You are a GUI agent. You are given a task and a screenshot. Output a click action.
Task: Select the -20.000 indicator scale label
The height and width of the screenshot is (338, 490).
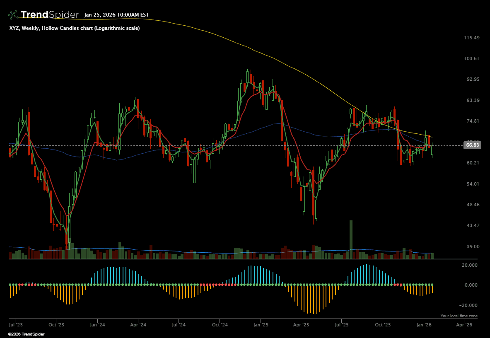click(468, 305)
